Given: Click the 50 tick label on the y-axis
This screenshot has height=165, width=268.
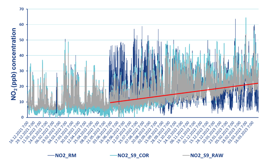Looking at the screenshot, I should (21, 40).
